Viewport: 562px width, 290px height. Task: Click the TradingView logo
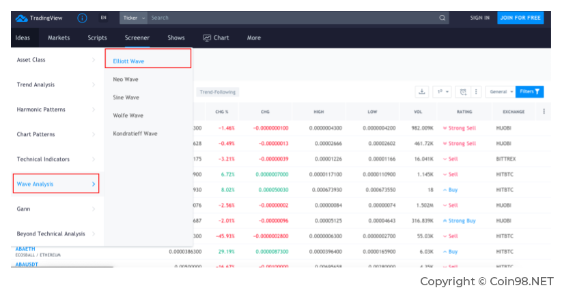[x=39, y=18]
